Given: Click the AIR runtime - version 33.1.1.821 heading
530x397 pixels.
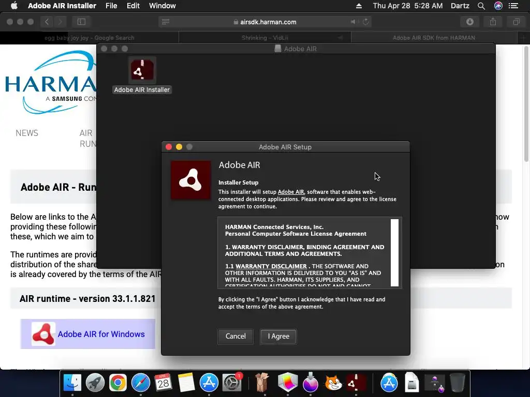Looking at the screenshot, I should (x=87, y=299).
